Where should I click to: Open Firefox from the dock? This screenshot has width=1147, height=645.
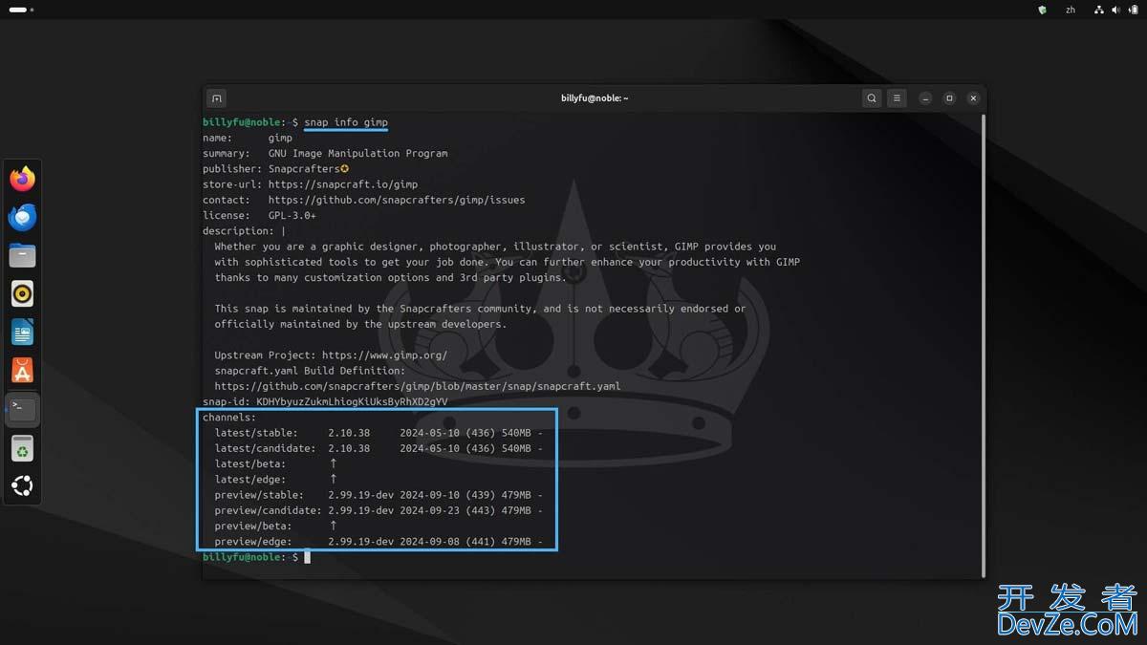22,178
